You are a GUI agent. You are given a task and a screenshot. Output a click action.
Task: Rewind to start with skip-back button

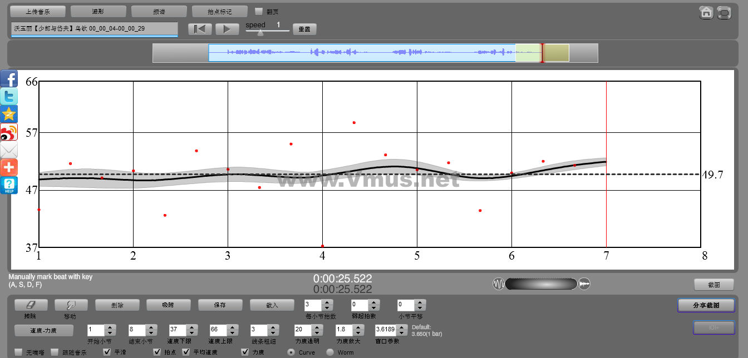(200, 29)
